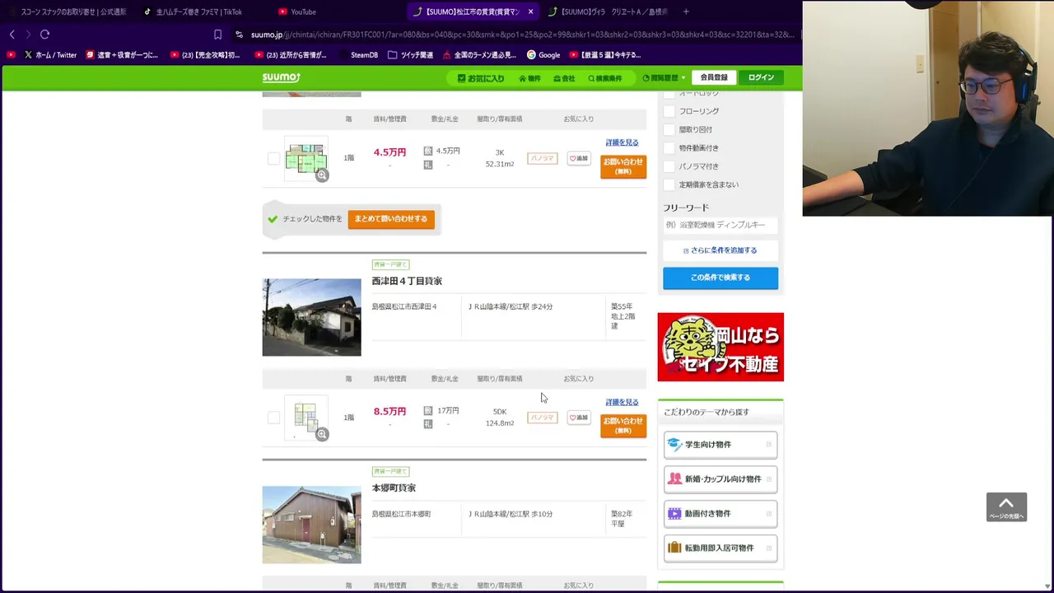The image size is (1054, 593).
Task: Add the 8.5万円 listing to favorites
Action: [579, 418]
